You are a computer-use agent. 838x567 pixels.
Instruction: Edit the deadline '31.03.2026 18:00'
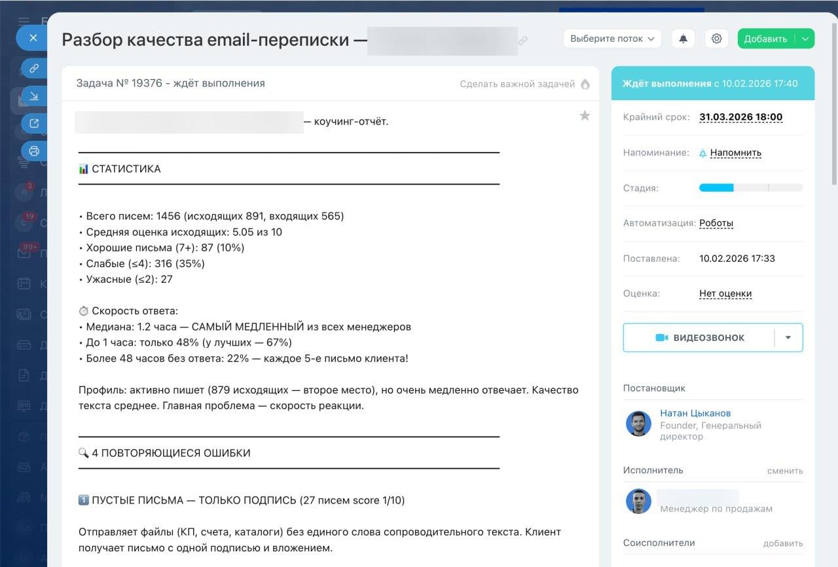coord(740,117)
